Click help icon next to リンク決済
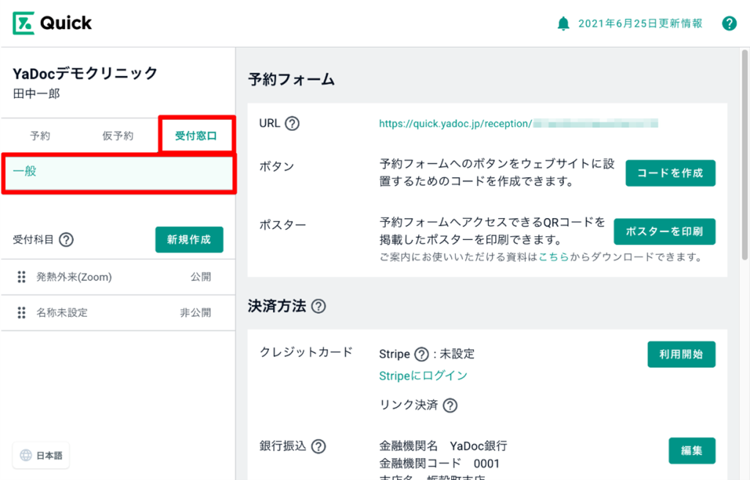 click(x=450, y=405)
